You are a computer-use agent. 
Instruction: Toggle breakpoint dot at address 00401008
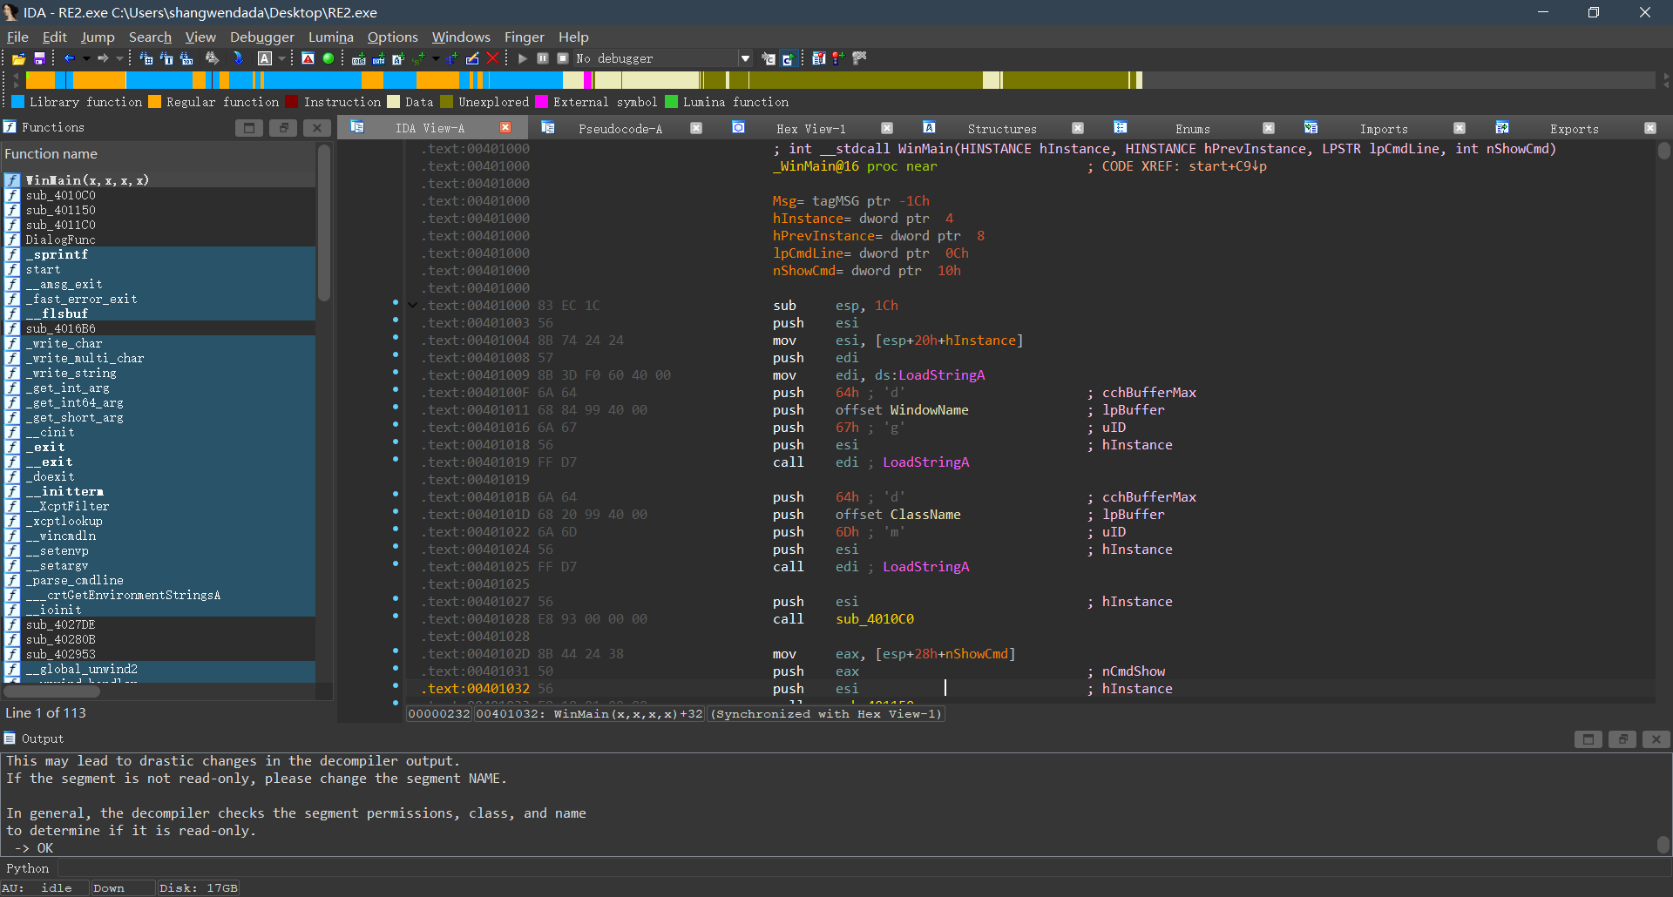pyautogui.click(x=396, y=354)
